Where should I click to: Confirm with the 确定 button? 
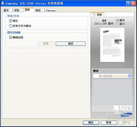coord(91,123)
